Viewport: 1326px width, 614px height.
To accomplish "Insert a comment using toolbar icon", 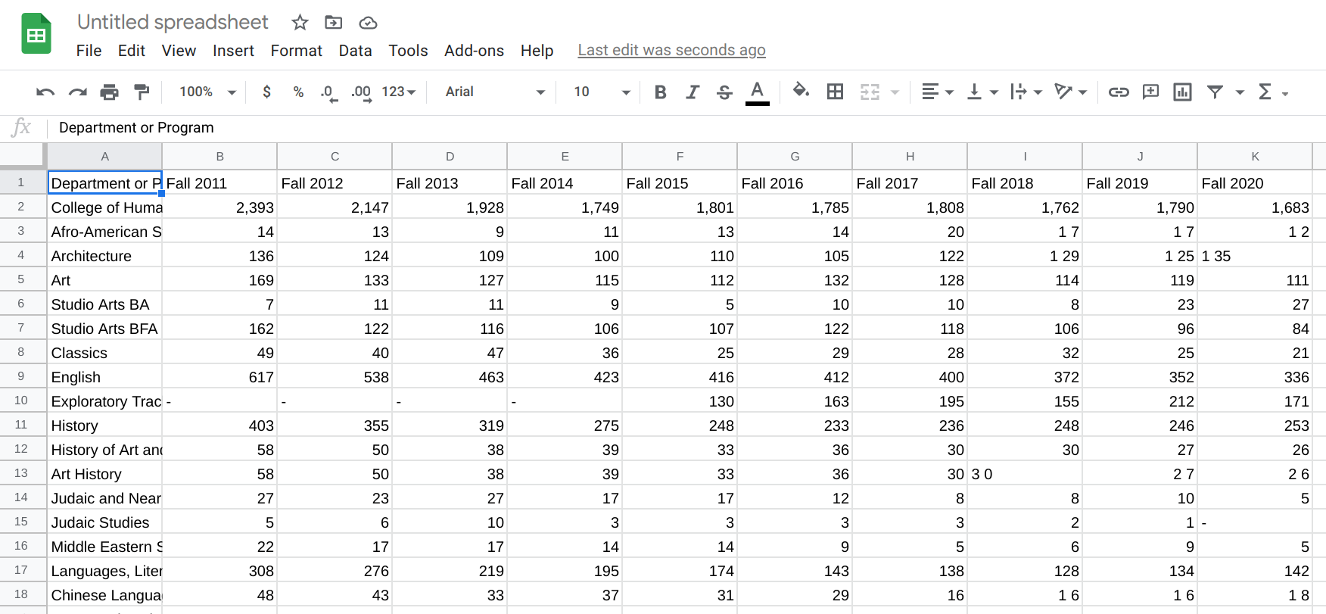I will 1150,92.
